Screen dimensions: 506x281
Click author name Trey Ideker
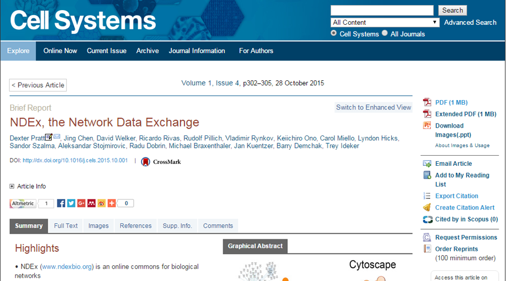[x=342, y=146]
